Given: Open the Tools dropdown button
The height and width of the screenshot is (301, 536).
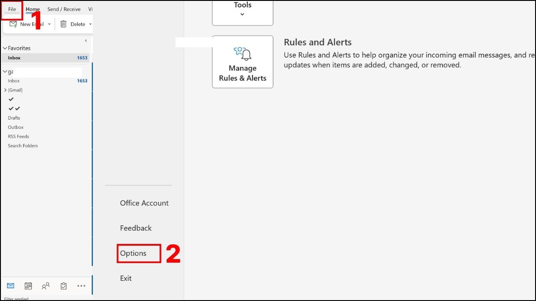Looking at the screenshot, I should tap(243, 12).
